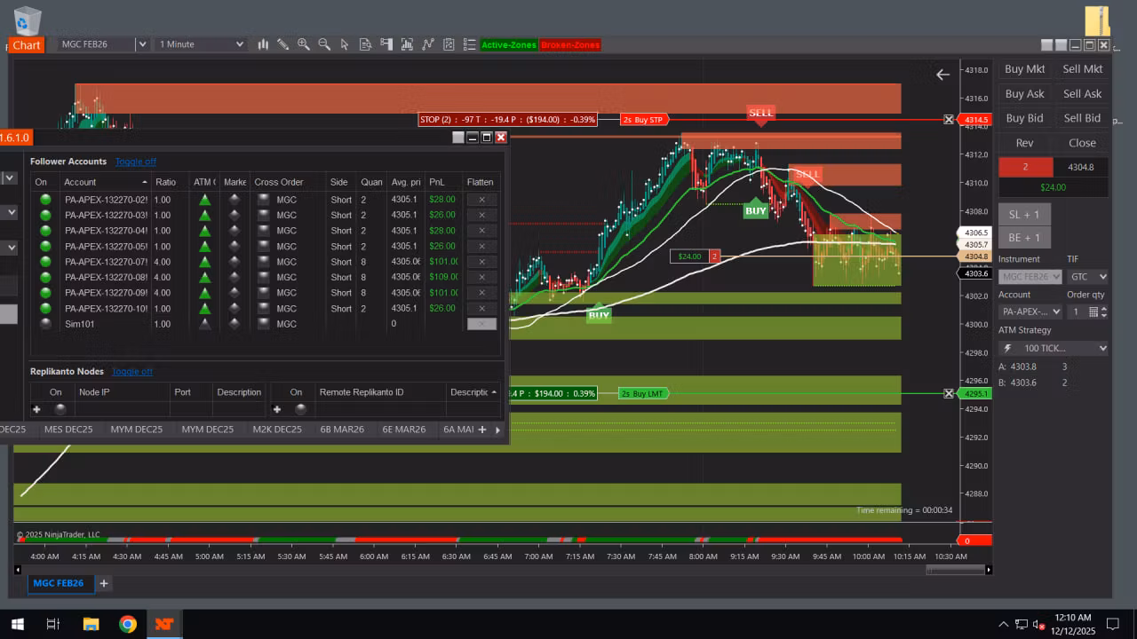This screenshot has height=639, width=1137.
Task: Click Toggle off link for Follower Accounts
Action: [x=136, y=162]
